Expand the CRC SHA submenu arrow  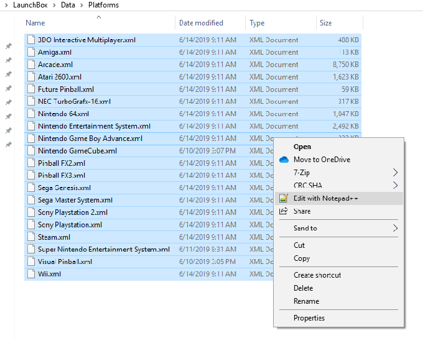395,185
